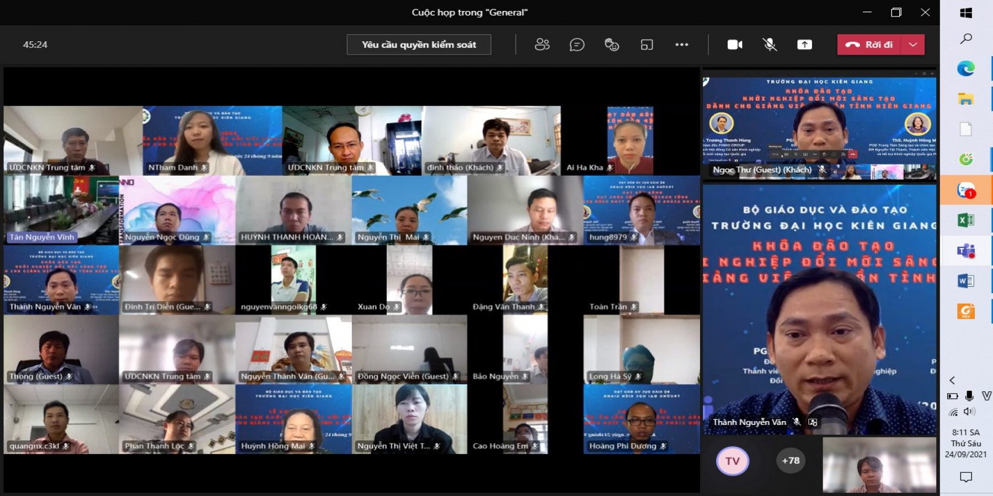Open the Windows notification center
Viewport: 993px width, 496px height.
pyautogui.click(x=966, y=477)
